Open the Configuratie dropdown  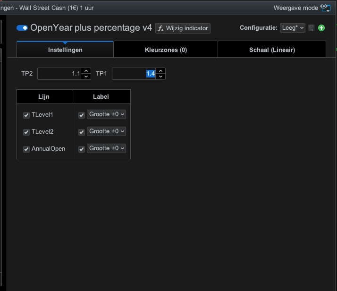pos(293,28)
